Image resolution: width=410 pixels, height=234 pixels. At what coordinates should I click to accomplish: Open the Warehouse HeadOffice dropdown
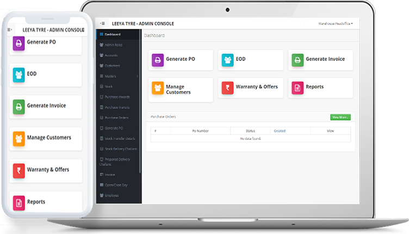tap(336, 23)
